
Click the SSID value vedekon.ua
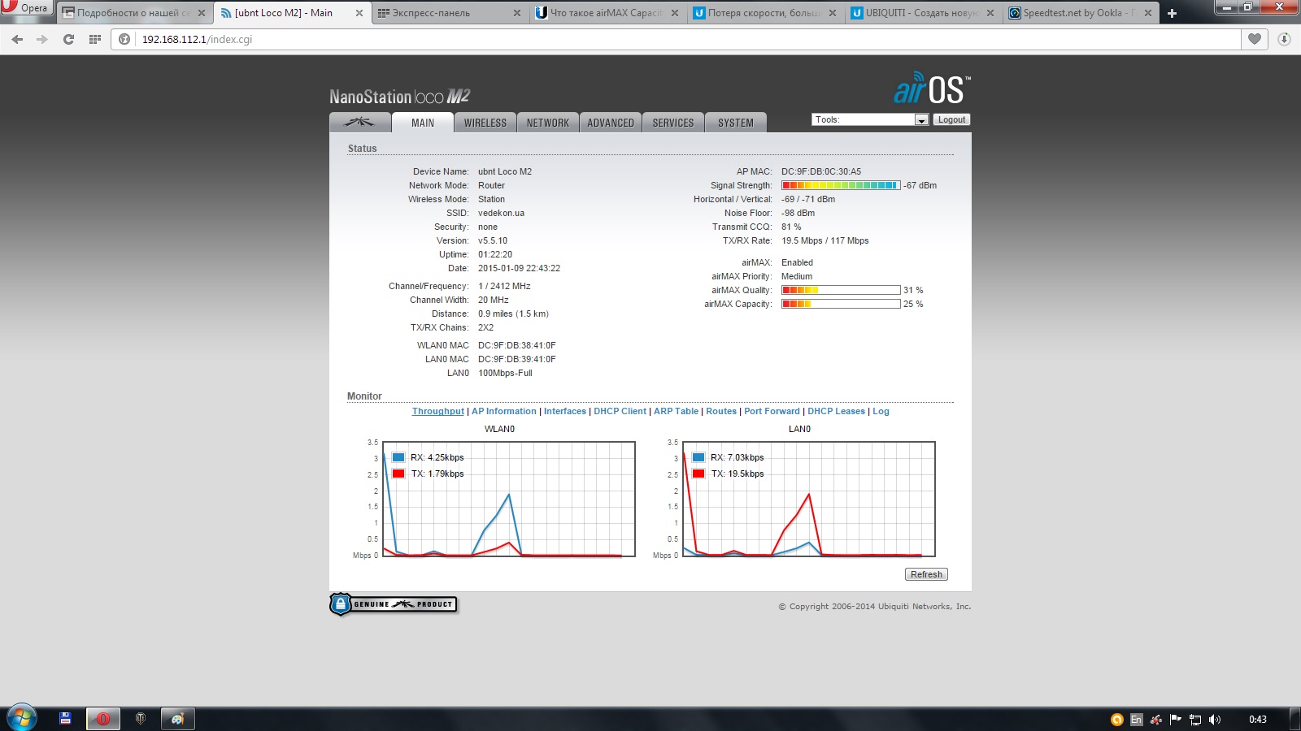501,213
